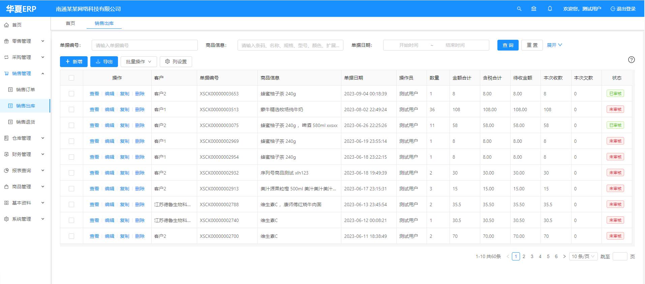Open the 批量操作 dropdown
The width and height of the screenshot is (645, 284).
coord(139,62)
